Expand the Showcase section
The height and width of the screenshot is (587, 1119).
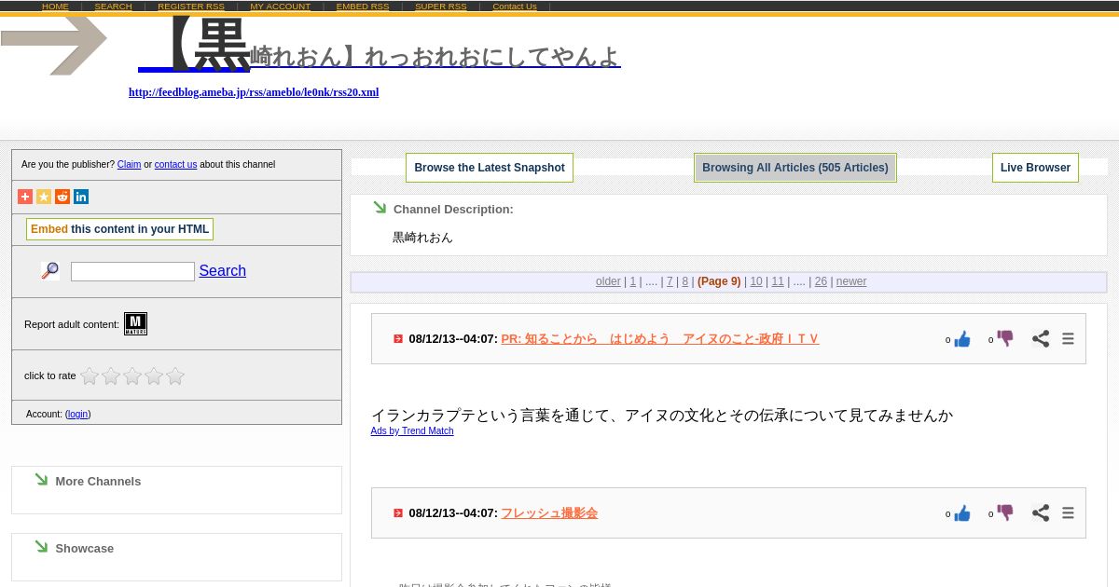click(84, 549)
